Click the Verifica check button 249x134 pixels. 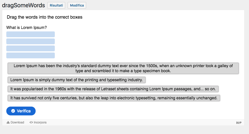(x=21, y=111)
